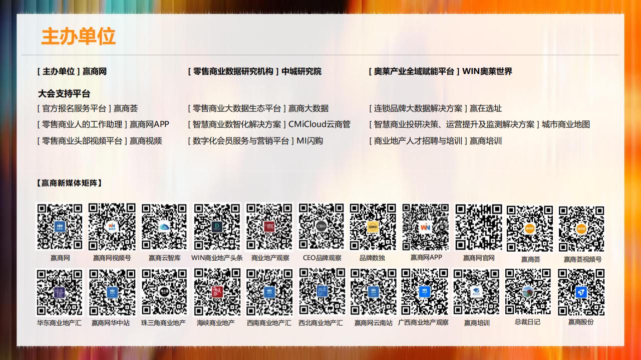Click the WIN商业地产头条 QR code
The width and height of the screenshot is (641, 360).
click(x=217, y=226)
